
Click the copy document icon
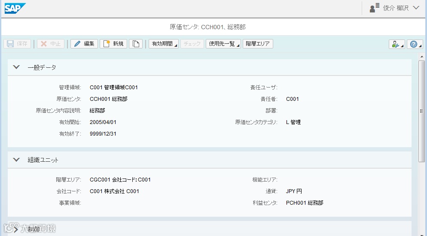pos(136,44)
